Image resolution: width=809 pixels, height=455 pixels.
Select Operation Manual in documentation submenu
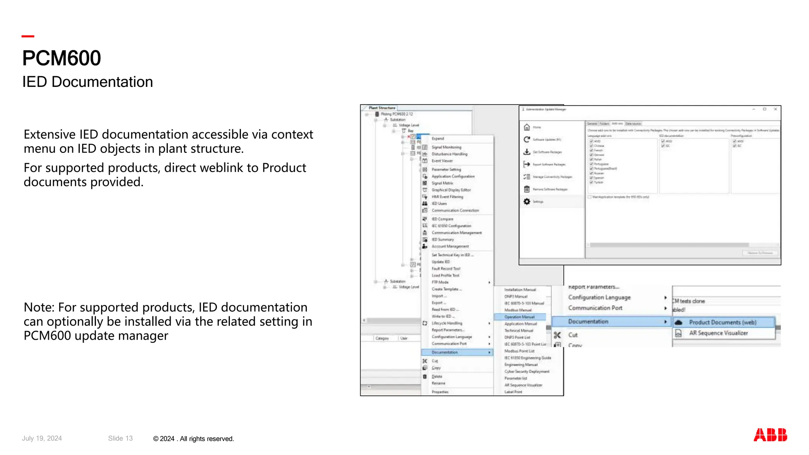(x=519, y=317)
